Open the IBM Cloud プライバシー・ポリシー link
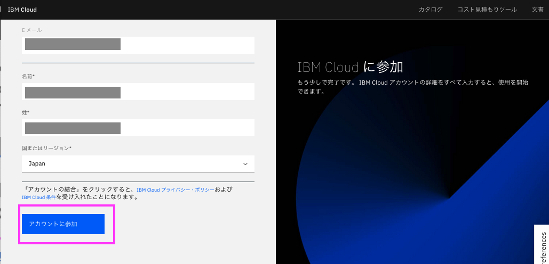Viewport: 549px width, 264px height. pyautogui.click(x=175, y=190)
